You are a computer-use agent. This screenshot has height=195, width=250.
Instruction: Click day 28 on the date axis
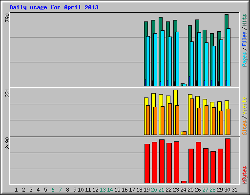click(212, 190)
